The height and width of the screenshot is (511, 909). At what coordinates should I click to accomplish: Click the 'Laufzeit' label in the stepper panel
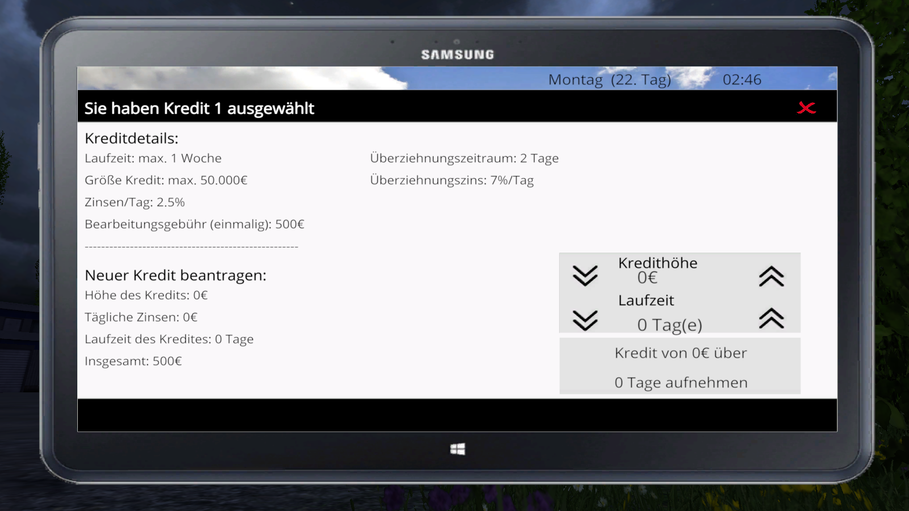(647, 300)
